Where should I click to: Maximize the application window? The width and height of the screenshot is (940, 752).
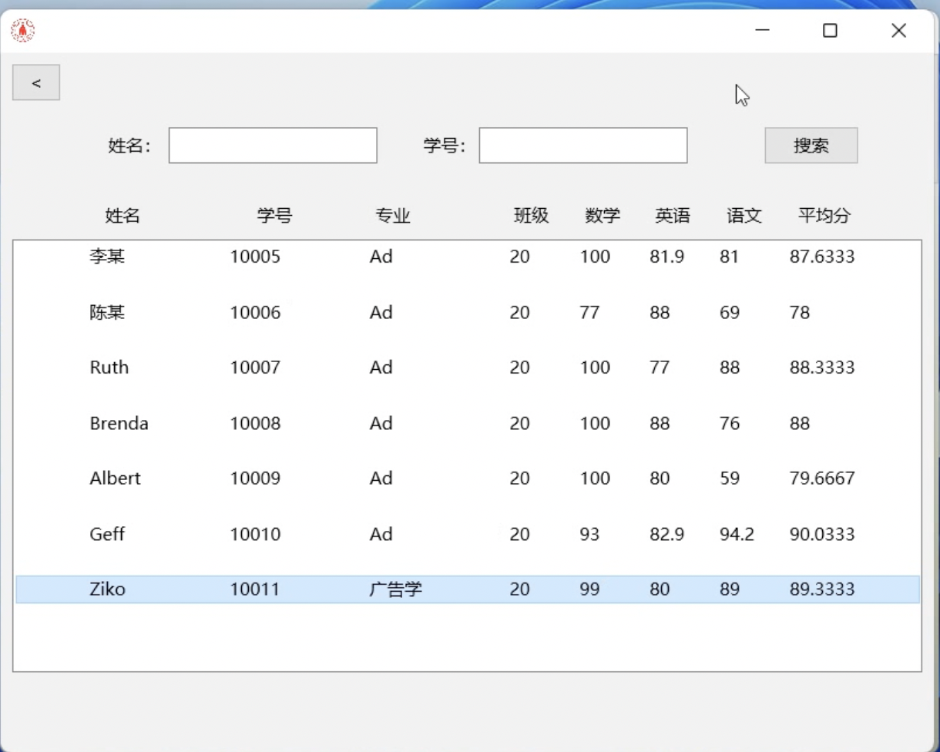coord(830,31)
